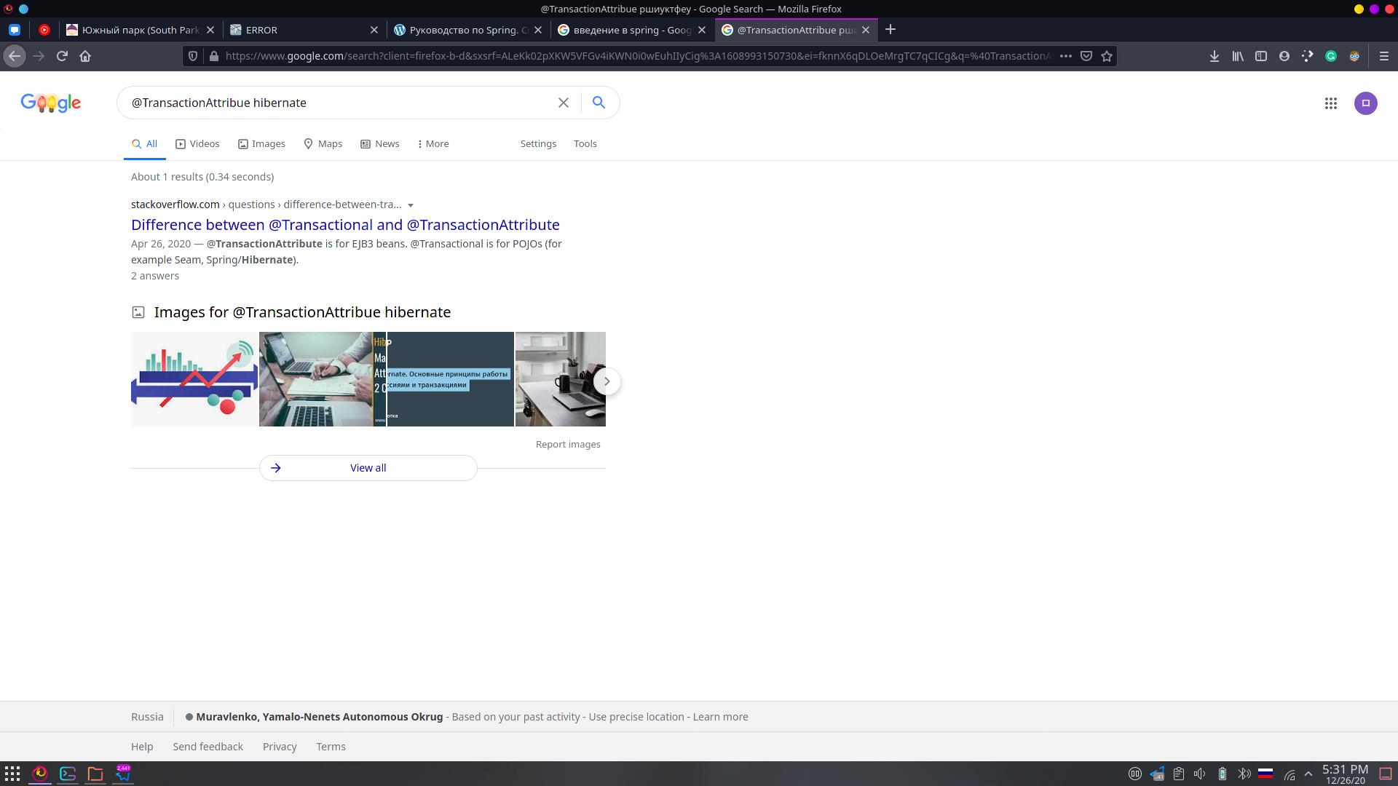The image size is (1398, 786).
Task: Reload the current page
Action: pos(62,56)
